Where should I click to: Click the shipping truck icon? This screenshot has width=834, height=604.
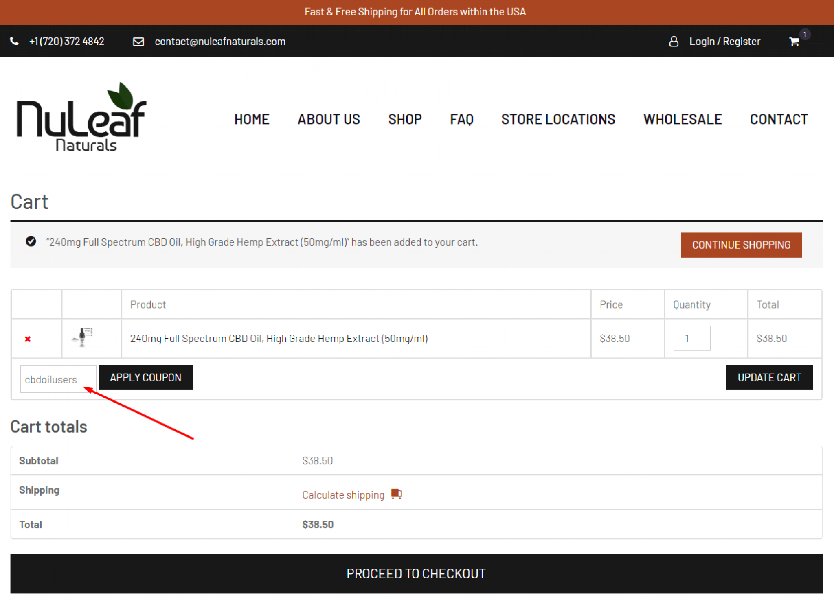[396, 494]
